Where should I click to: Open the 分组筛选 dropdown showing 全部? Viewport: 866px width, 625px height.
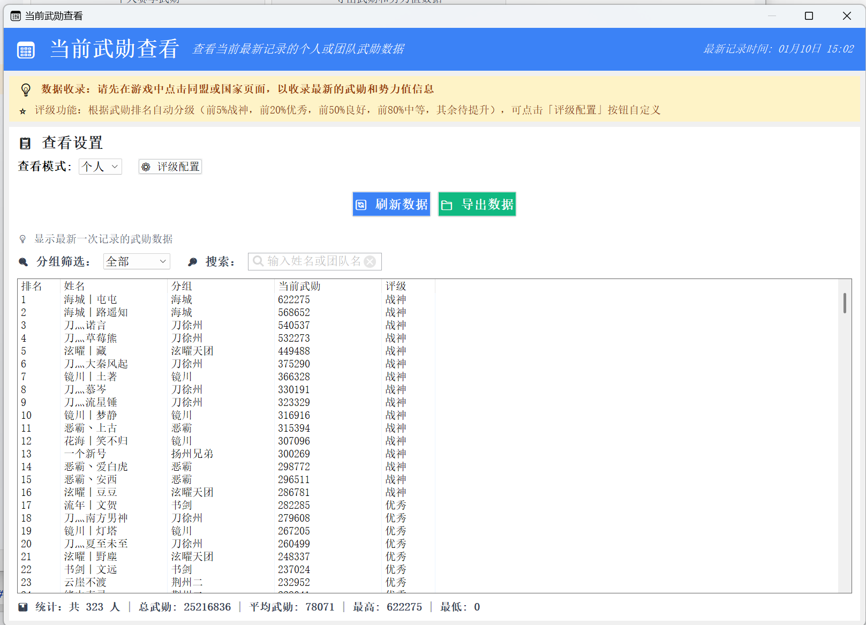[x=137, y=261]
